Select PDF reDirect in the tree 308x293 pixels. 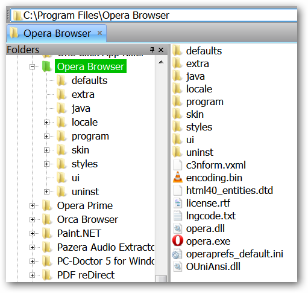click(x=86, y=275)
